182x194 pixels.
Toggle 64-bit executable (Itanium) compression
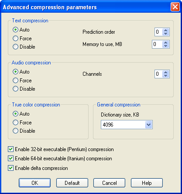(10, 159)
